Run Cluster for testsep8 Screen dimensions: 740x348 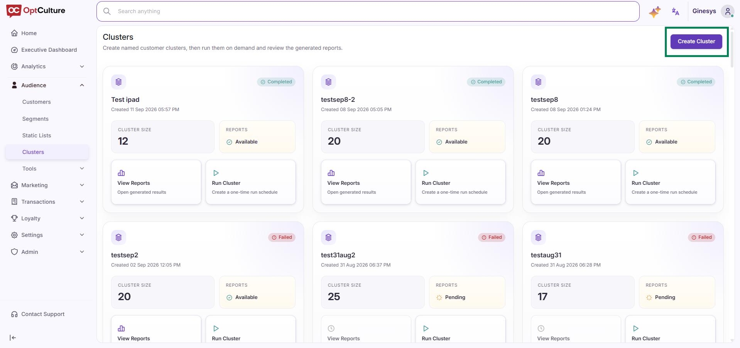pos(671,182)
